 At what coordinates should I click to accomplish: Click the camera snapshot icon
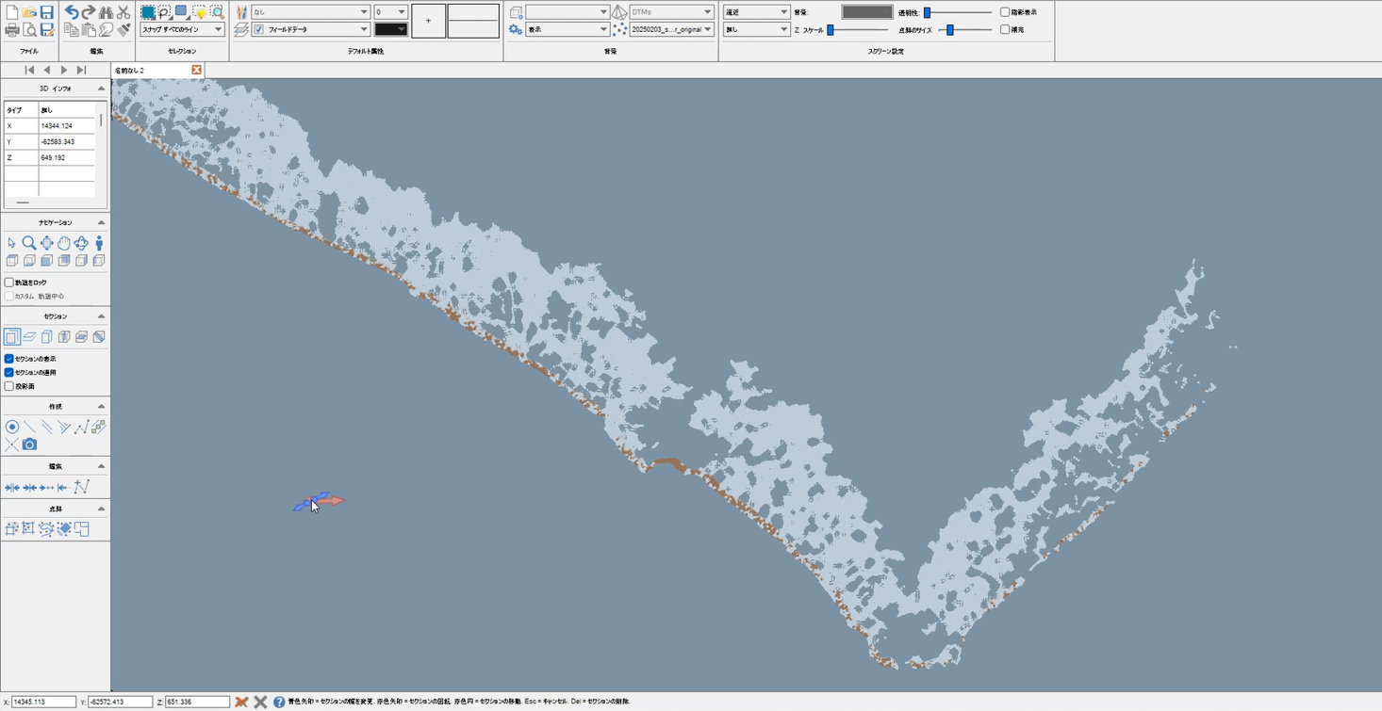point(29,444)
